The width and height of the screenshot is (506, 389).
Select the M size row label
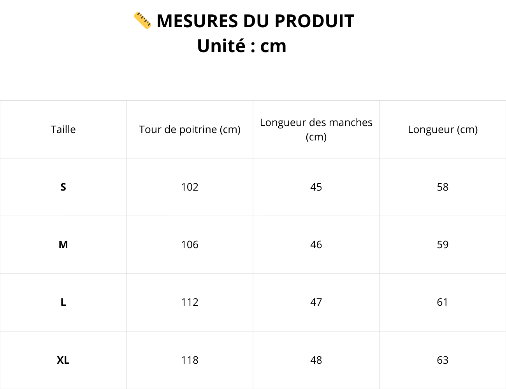[x=63, y=245]
